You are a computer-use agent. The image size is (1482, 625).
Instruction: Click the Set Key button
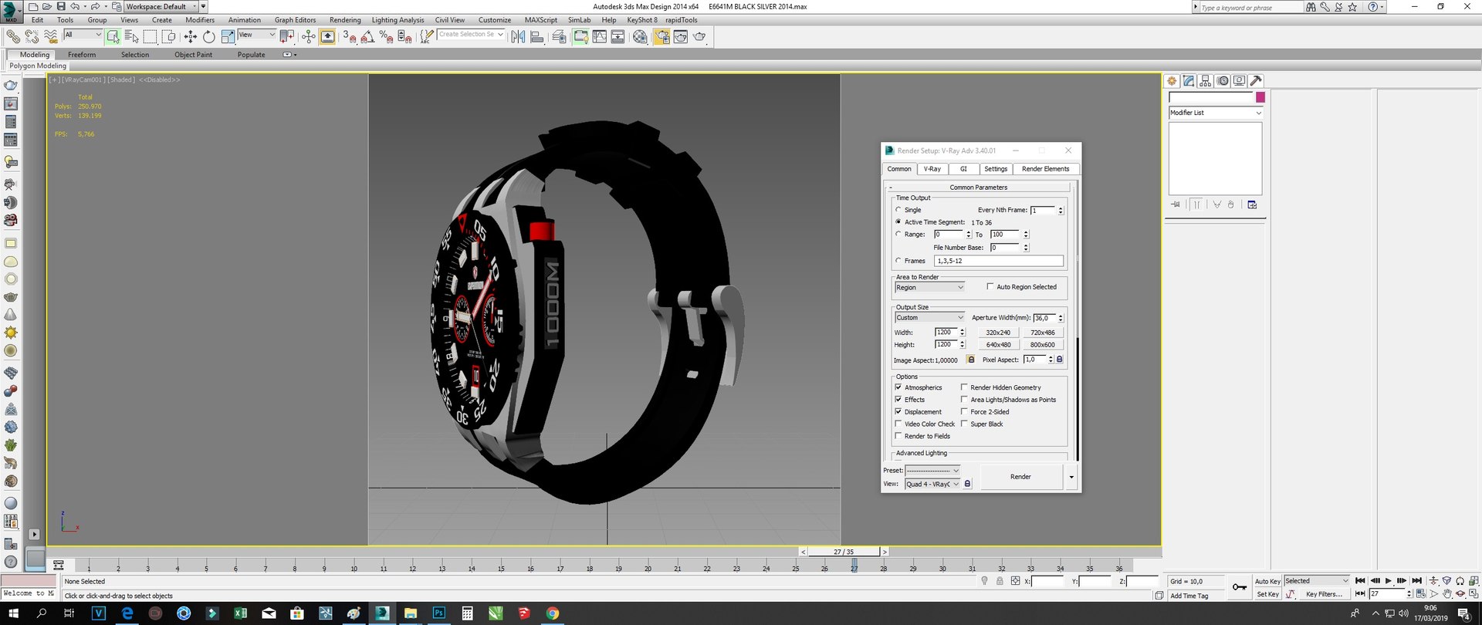click(1267, 594)
